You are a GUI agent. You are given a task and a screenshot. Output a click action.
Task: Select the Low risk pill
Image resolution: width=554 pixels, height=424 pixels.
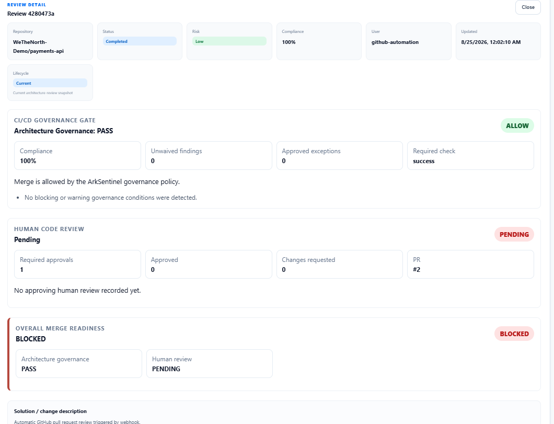229,41
